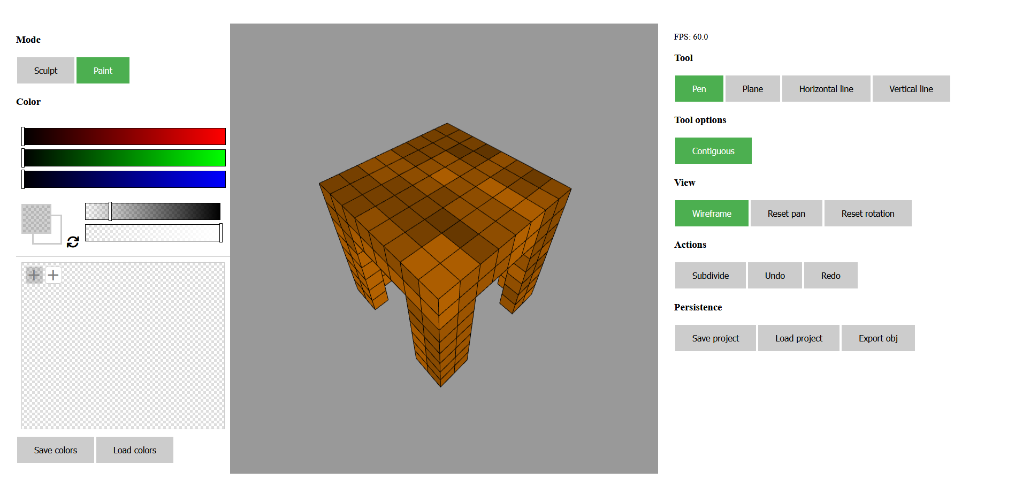Load saved colors
1015x494 pixels.
click(134, 450)
